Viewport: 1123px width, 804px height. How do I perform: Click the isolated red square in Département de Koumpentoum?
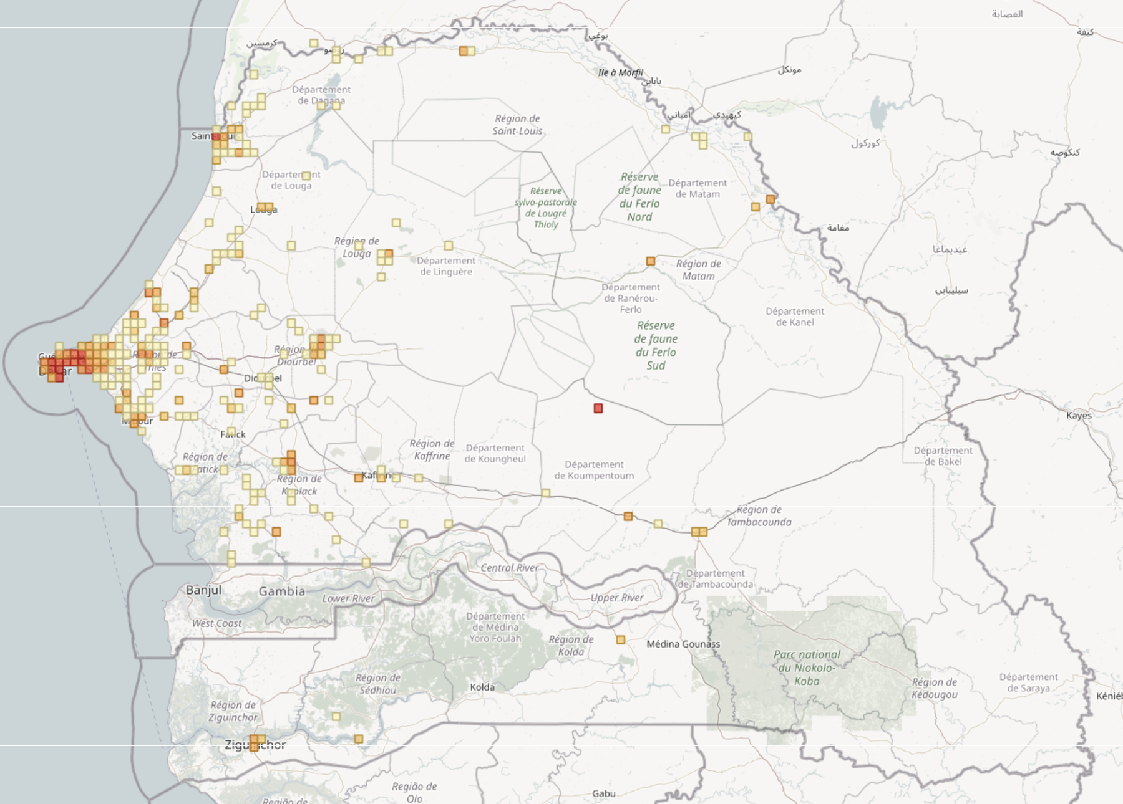coord(597,408)
